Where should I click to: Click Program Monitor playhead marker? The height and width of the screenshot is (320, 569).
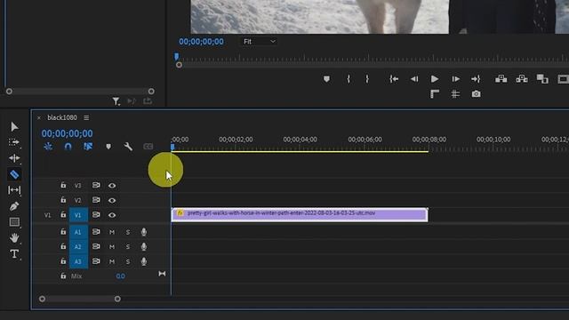176,56
